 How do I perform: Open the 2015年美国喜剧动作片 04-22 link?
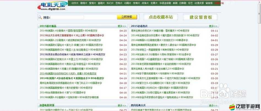70,64
